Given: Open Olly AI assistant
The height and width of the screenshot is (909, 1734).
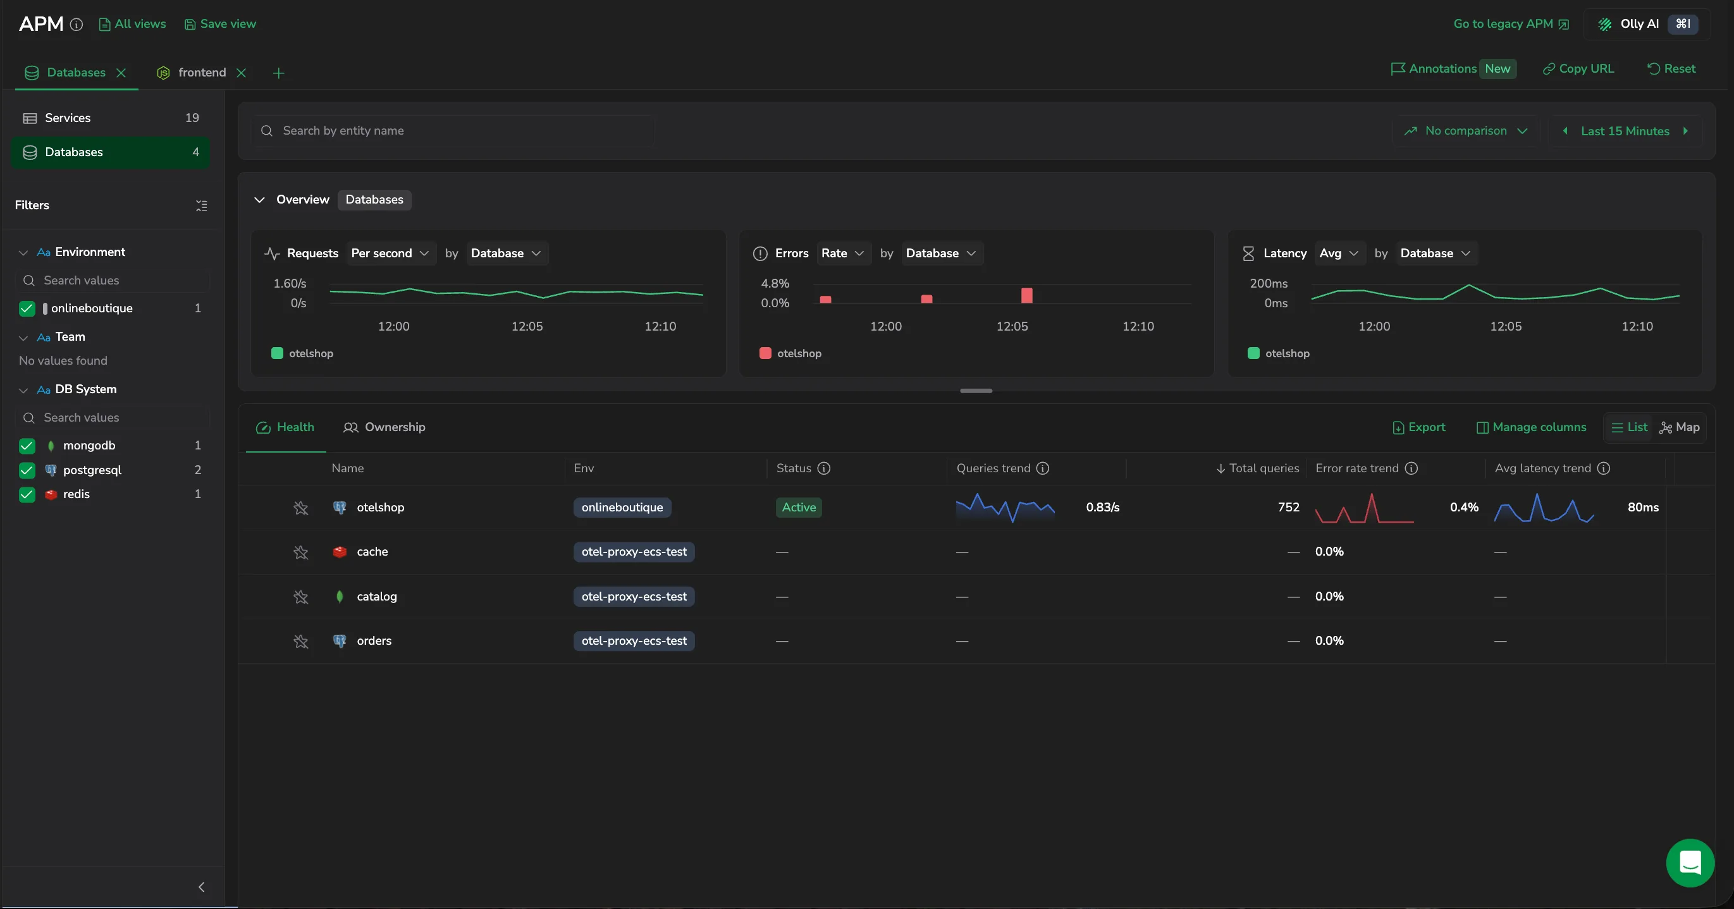Looking at the screenshot, I should 1647,24.
